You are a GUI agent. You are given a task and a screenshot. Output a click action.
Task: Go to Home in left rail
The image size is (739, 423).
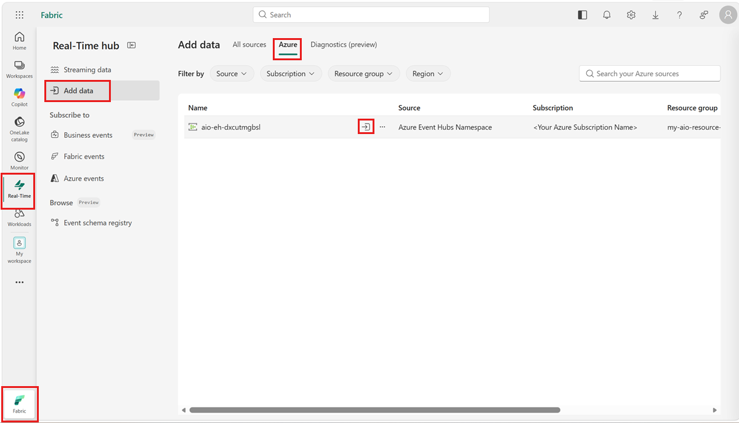(x=19, y=41)
